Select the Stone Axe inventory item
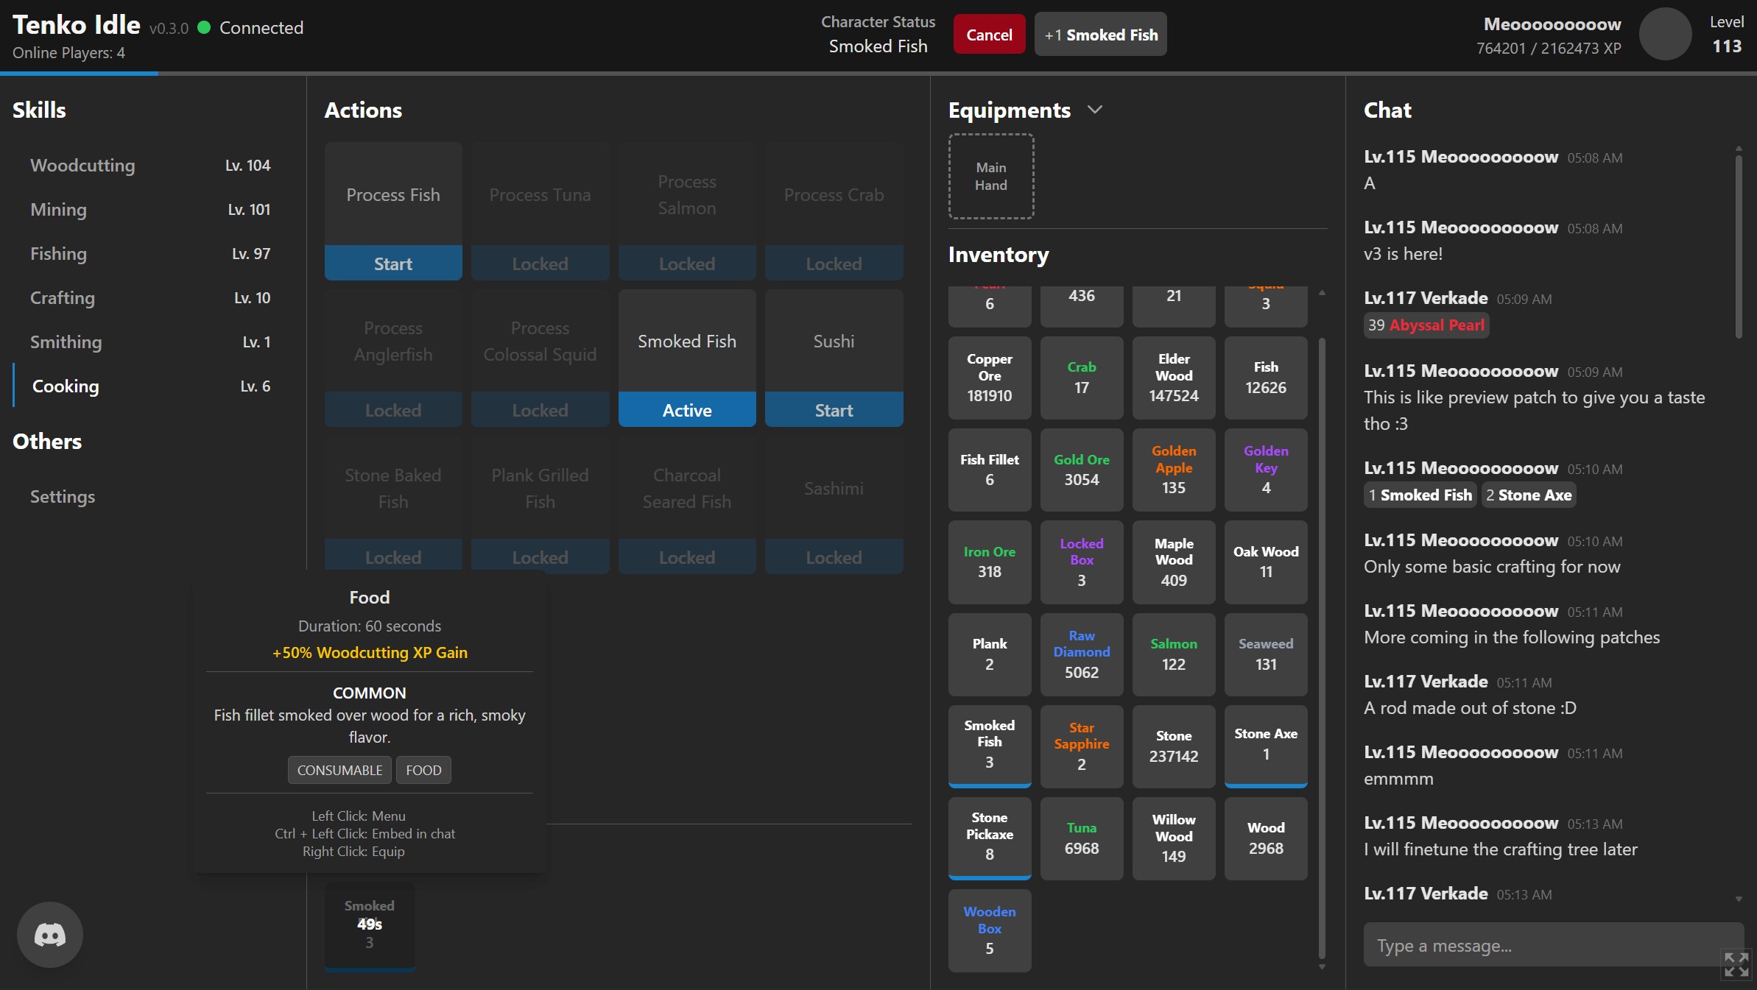This screenshot has width=1757, height=990. point(1265,744)
